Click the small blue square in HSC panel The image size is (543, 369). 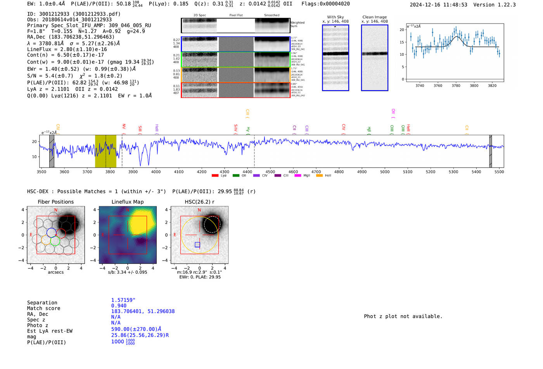[197, 245]
